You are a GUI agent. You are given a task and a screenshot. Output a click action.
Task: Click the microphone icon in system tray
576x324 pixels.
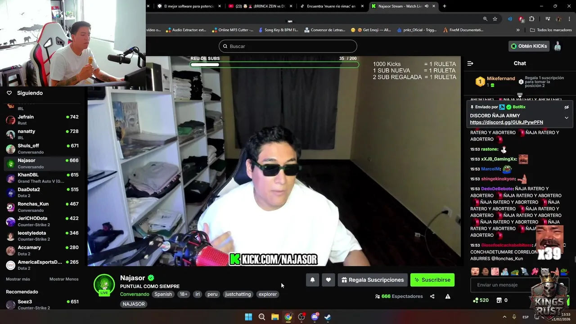point(514,317)
